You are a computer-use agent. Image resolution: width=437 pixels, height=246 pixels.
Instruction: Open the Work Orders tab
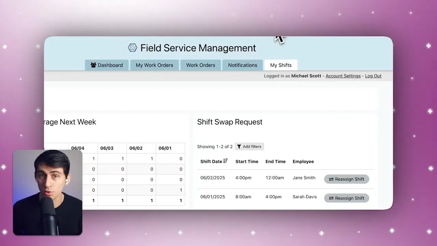point(201,65)
